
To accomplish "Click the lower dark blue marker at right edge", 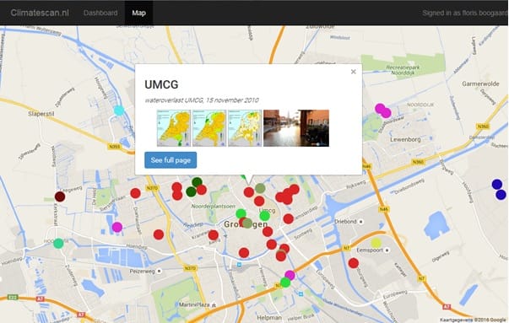I will [x=501, y=195].
